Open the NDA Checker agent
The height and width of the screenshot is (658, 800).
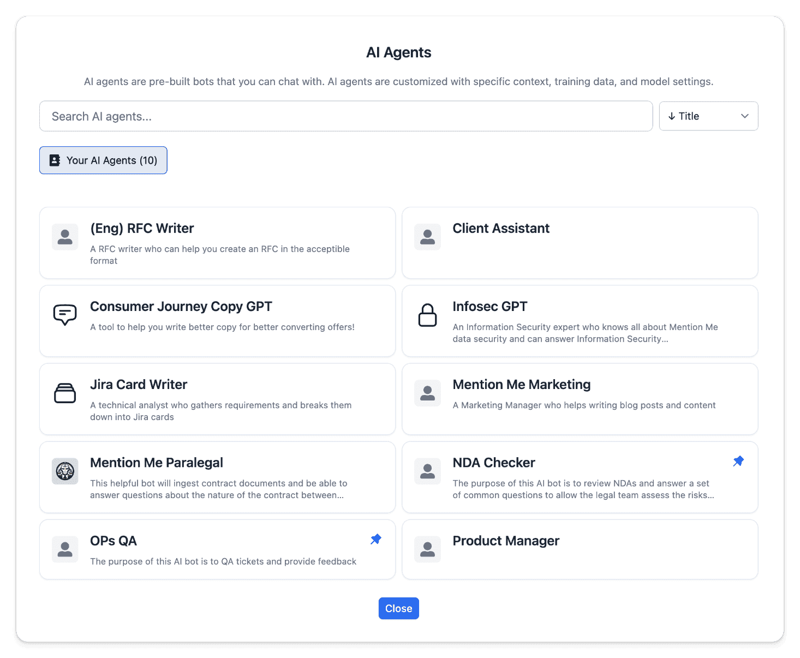580,477
